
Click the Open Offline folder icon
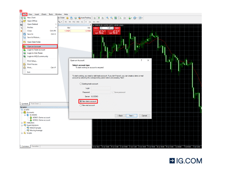pos(24,21)
